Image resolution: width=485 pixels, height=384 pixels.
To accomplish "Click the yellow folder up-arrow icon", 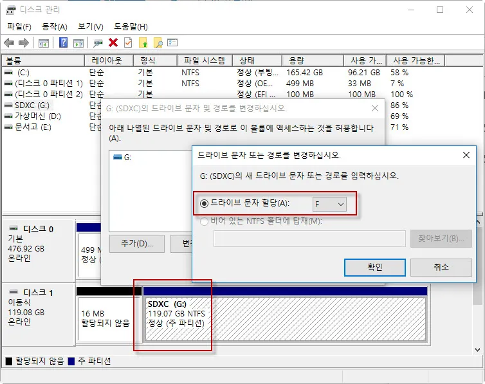I will [143, 42].
